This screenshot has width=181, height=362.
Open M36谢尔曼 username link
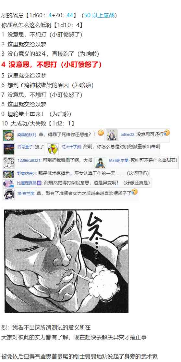click(119, 160)
